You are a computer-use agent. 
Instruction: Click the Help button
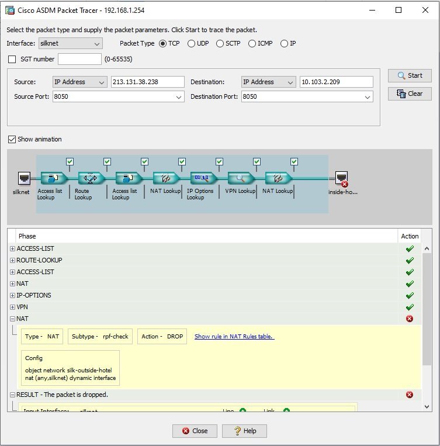[244, 431]
